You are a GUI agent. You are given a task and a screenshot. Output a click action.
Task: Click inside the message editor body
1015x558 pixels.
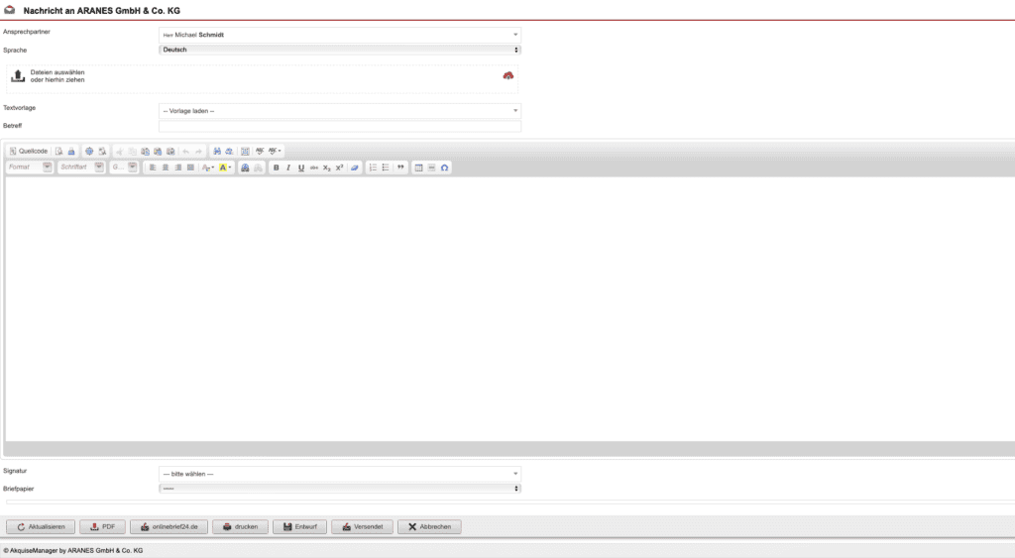coord(510,309)
